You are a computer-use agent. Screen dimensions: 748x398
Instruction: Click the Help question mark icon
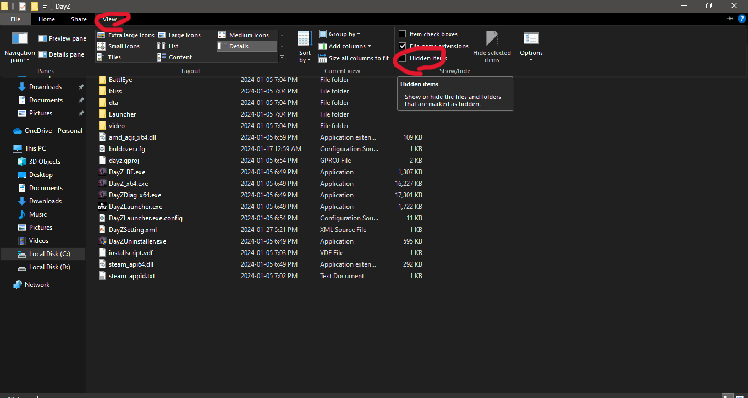click(x=742, y=19)
